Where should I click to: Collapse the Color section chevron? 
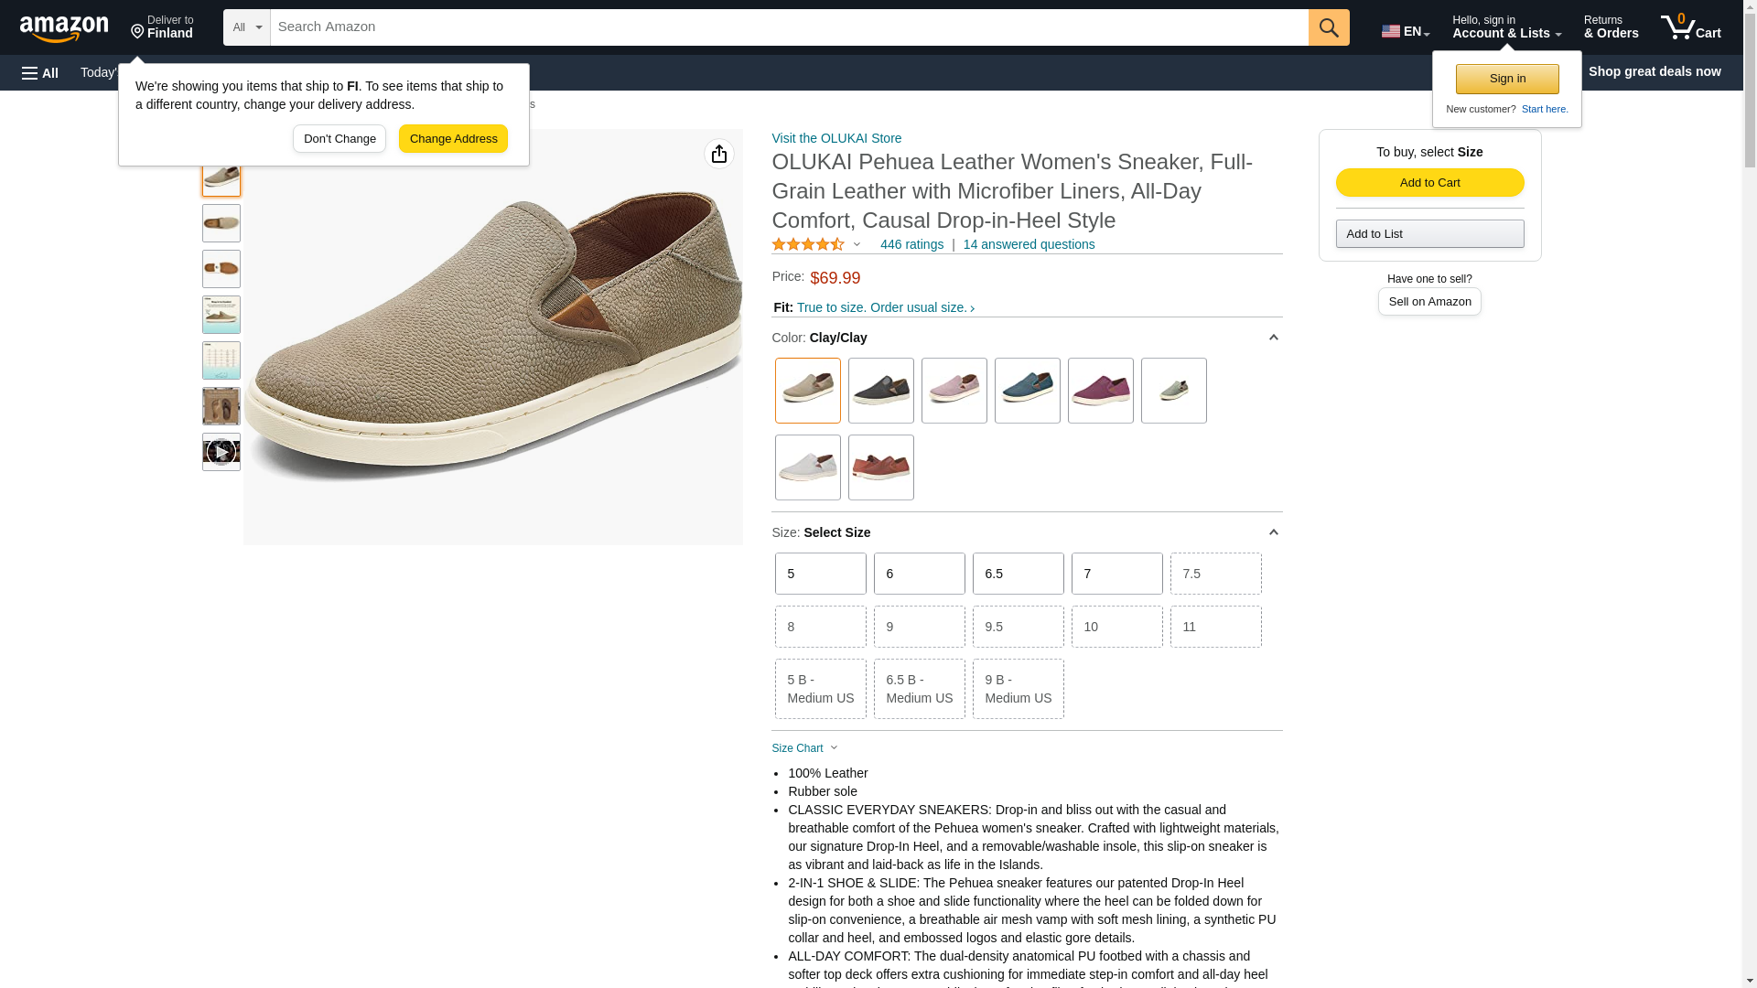[x=1273, y=338]
